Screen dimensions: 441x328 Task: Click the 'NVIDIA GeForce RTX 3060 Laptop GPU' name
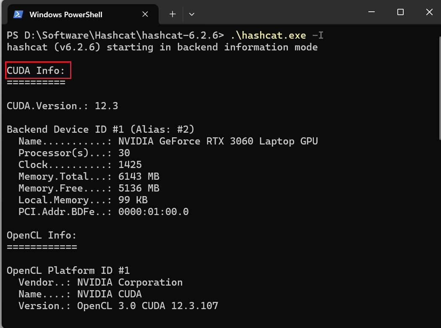218,141
